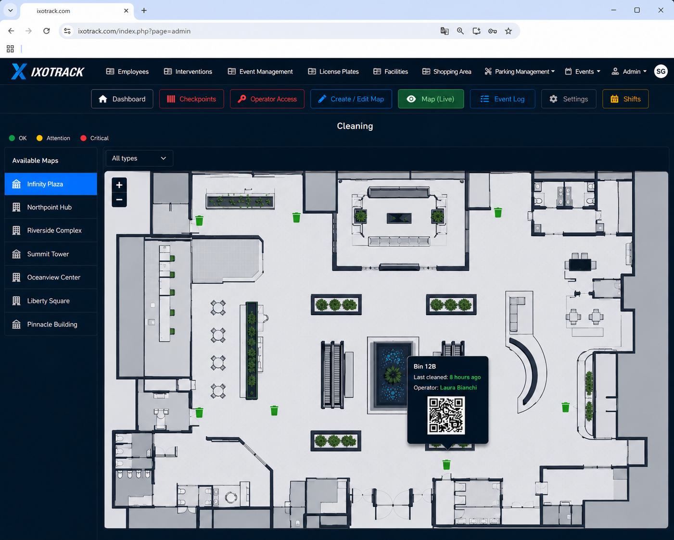Open Create / Edit Map
The height and width of the screenshot is (540, 674).
coord(351,99)
